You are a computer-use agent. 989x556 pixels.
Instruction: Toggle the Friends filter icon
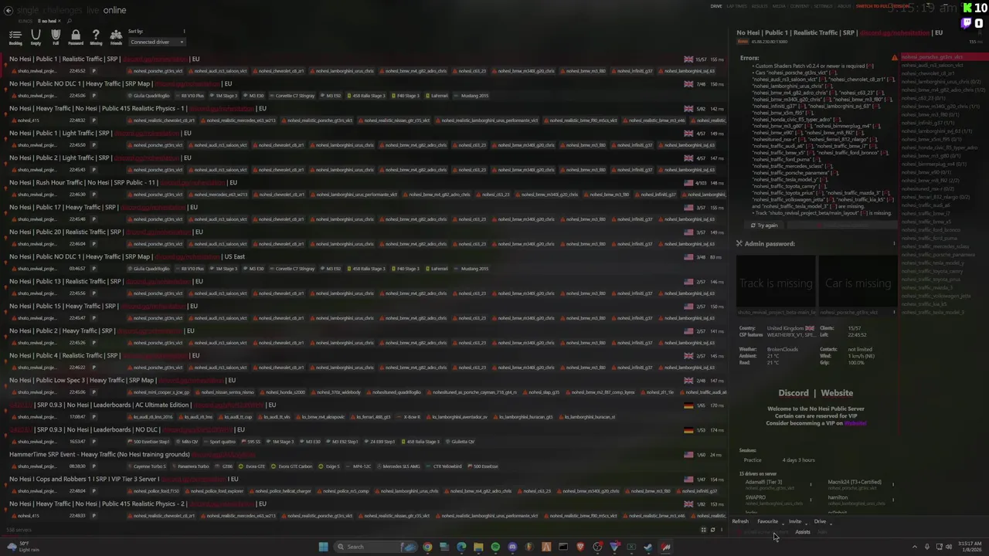(x=116, y=37)
